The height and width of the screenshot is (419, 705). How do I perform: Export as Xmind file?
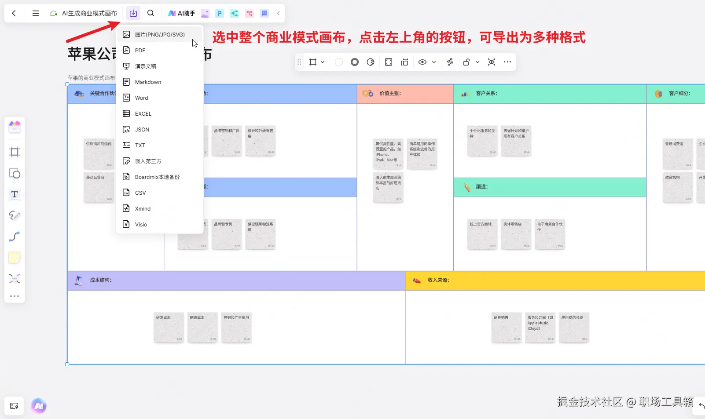click(160, 208)
